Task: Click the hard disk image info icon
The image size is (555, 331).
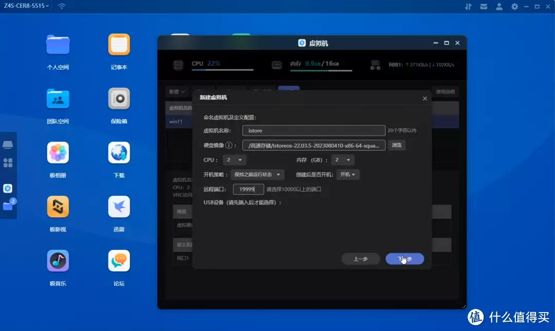Action: tap(229, 145)
